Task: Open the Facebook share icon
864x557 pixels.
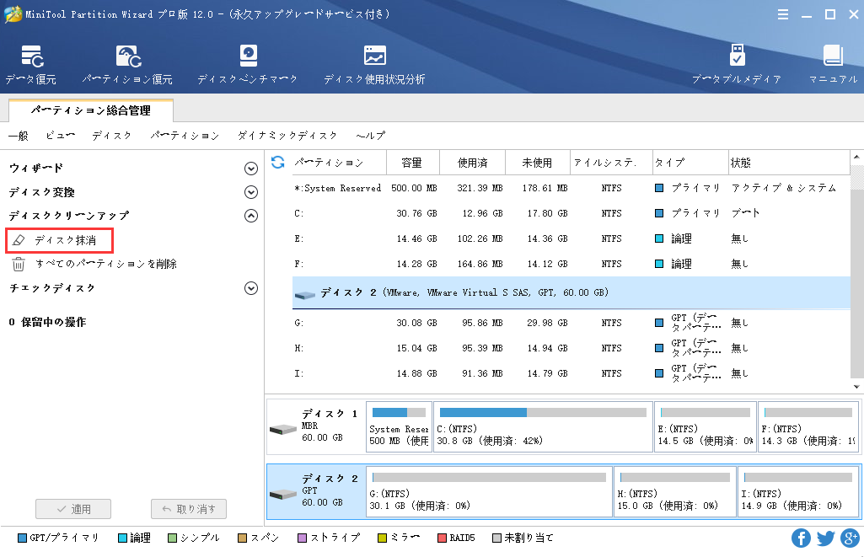Action: (x=801, y=538)
